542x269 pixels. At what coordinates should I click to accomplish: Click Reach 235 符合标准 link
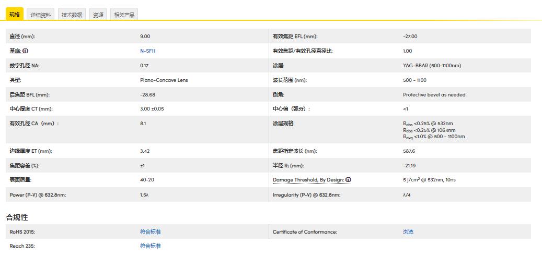pos(151,246)
